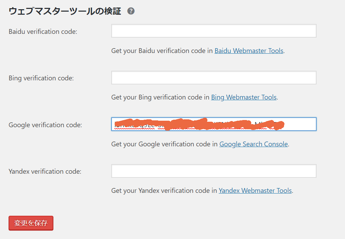
Task: Click the red scribbled-out code in Google field
Action: click(199, 124)
